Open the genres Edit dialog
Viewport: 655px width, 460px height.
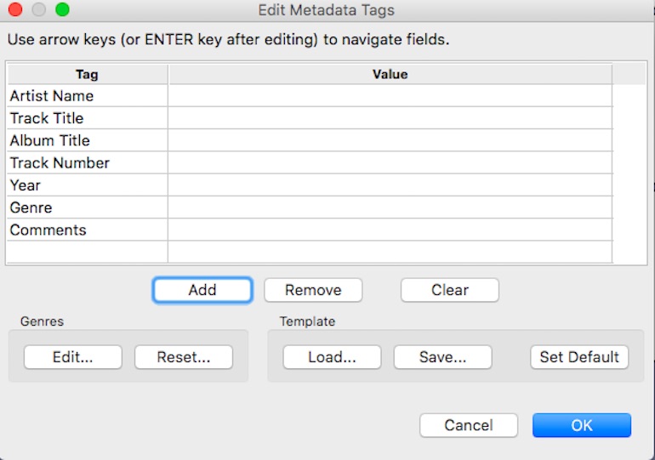72,357
